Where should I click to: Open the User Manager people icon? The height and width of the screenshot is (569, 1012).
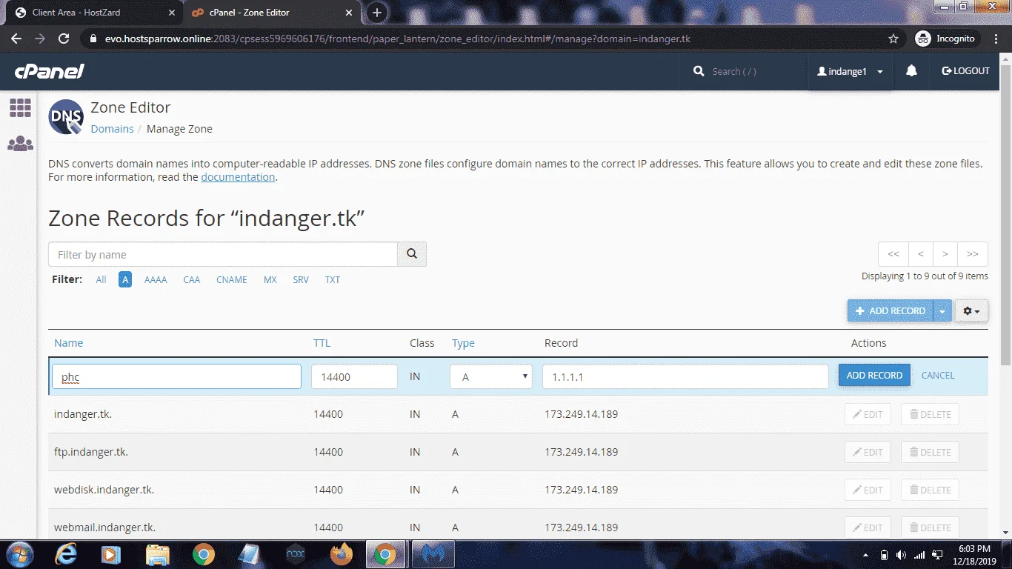20,144
